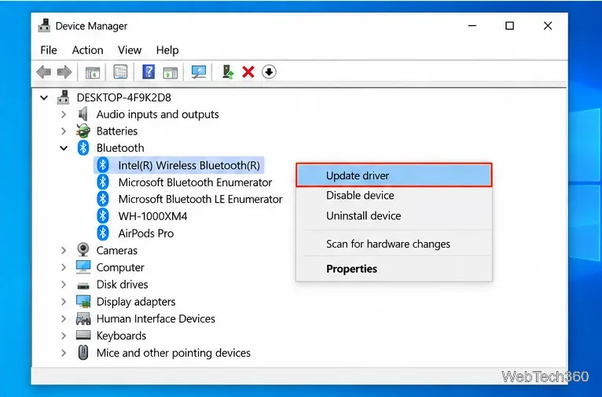602x397 pixels.
Task: Click Update device driver toolbar icon
Action: click(x=228, y=72)
